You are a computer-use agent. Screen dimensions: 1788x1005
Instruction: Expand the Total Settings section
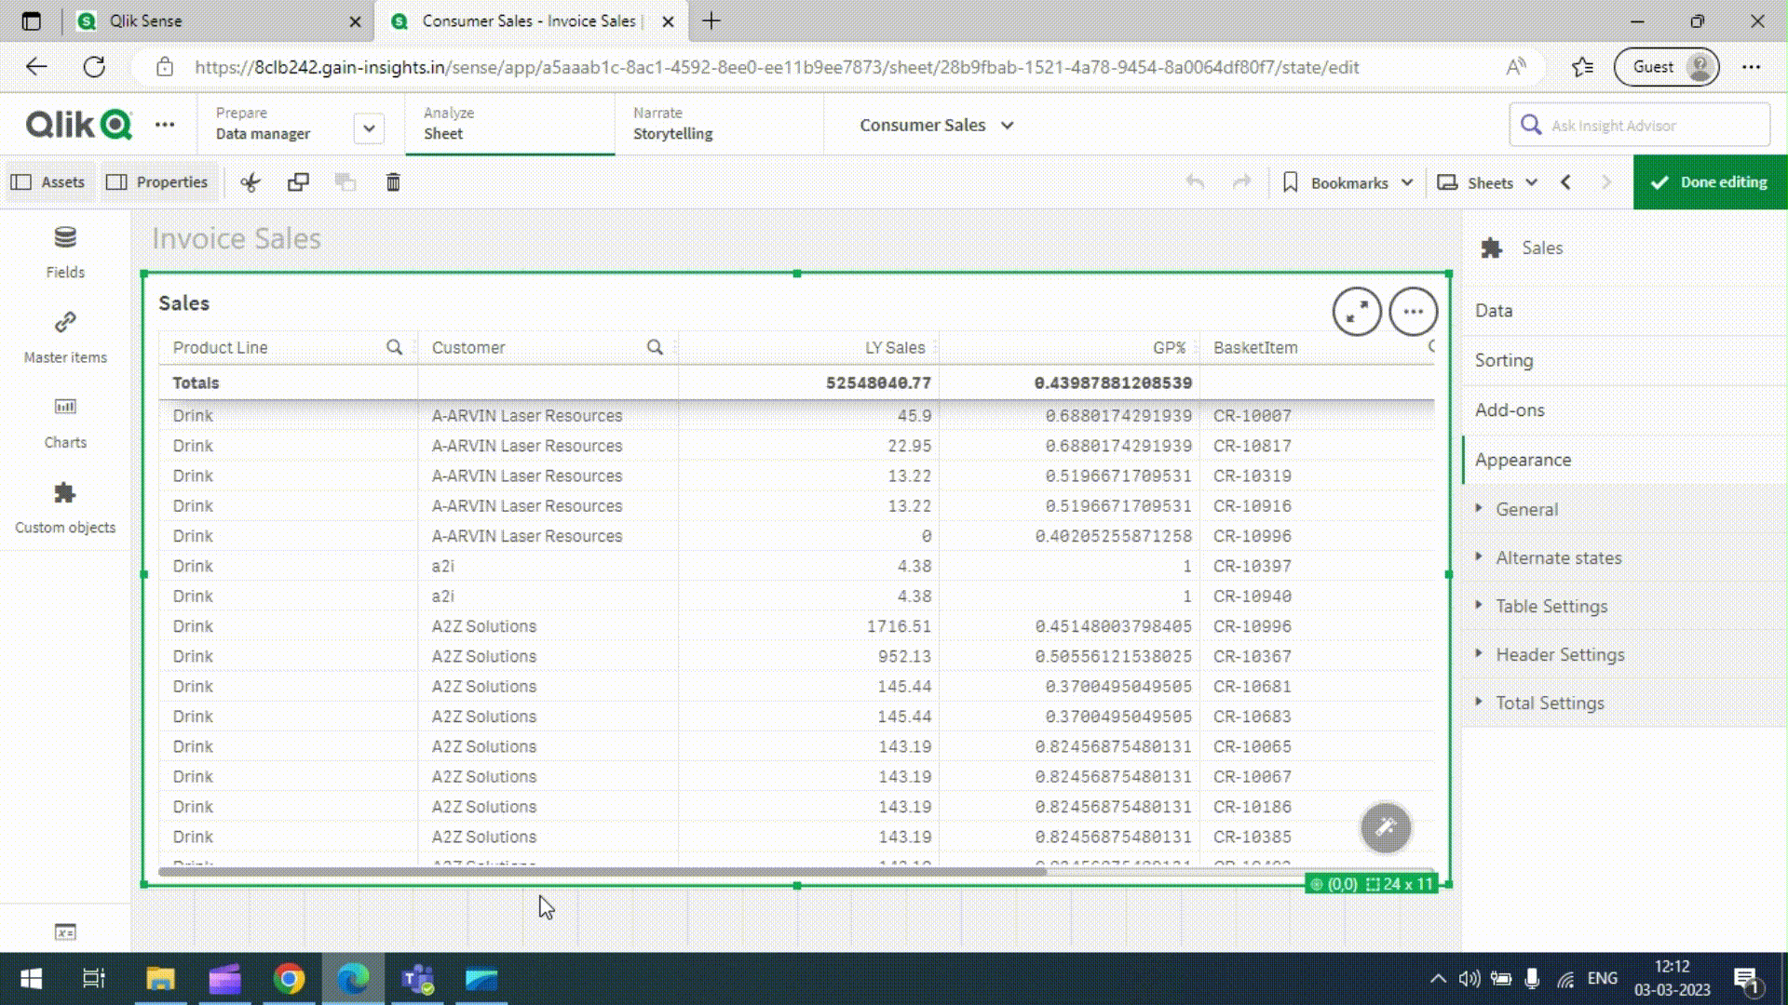coord(1625,703)
